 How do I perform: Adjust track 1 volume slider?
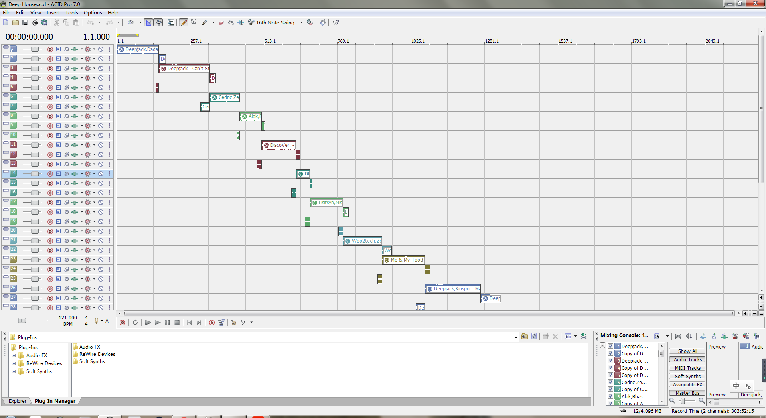coord(34,49)
